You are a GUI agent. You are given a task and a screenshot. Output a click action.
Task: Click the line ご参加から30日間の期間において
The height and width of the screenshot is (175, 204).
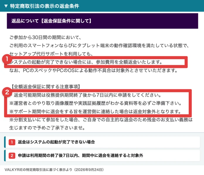45,38
